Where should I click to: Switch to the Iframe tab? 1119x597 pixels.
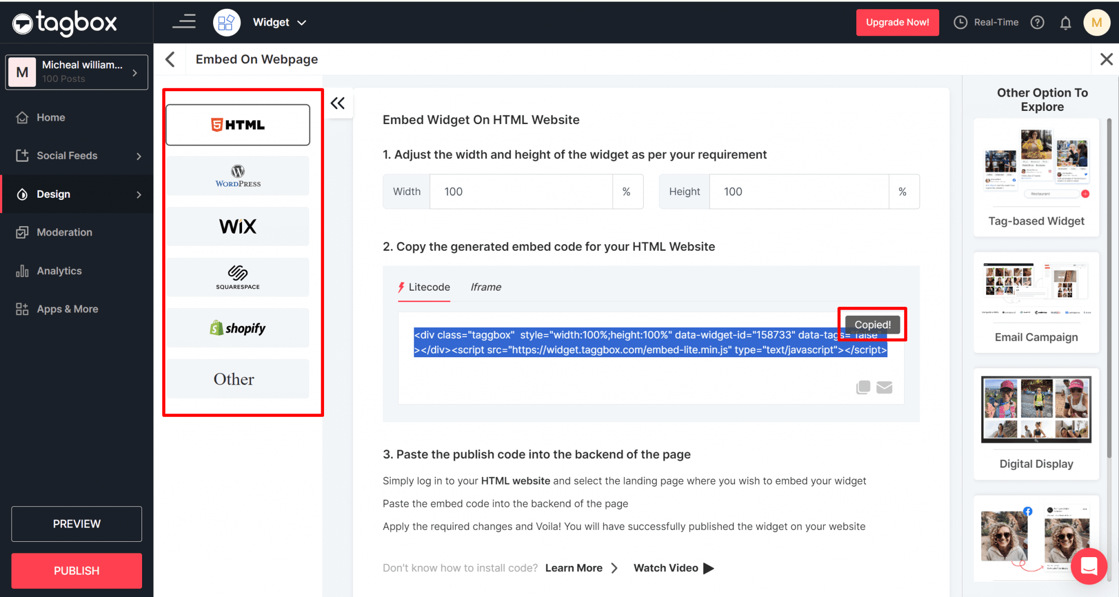tap(485, 287)
